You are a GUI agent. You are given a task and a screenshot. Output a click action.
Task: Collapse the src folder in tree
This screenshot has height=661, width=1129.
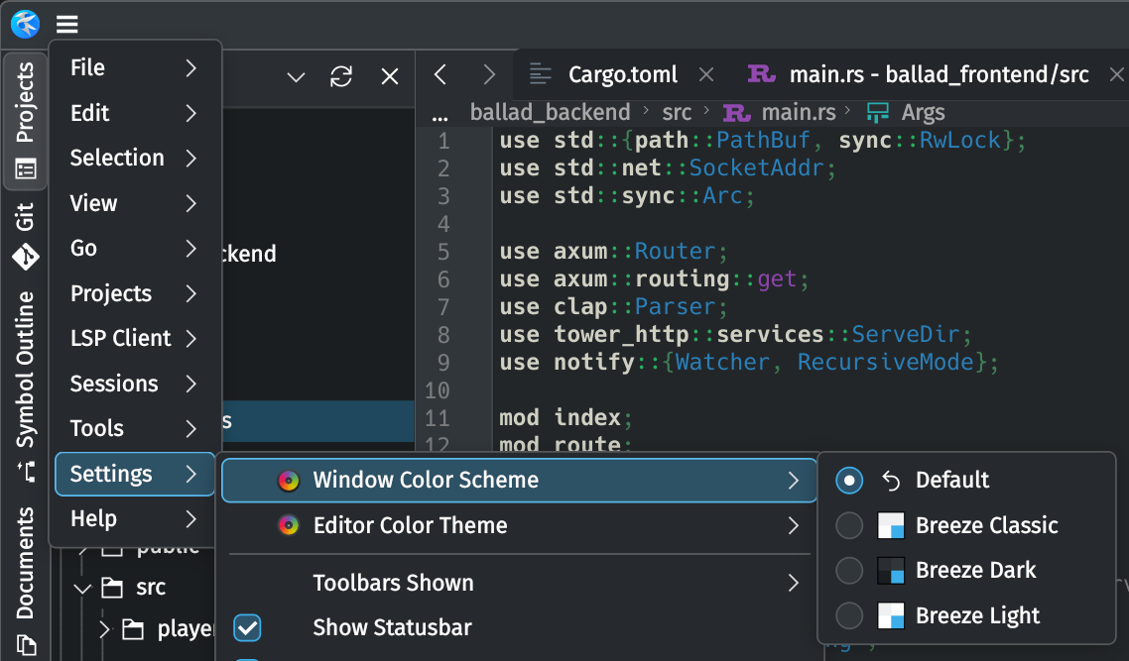(82, 588)
